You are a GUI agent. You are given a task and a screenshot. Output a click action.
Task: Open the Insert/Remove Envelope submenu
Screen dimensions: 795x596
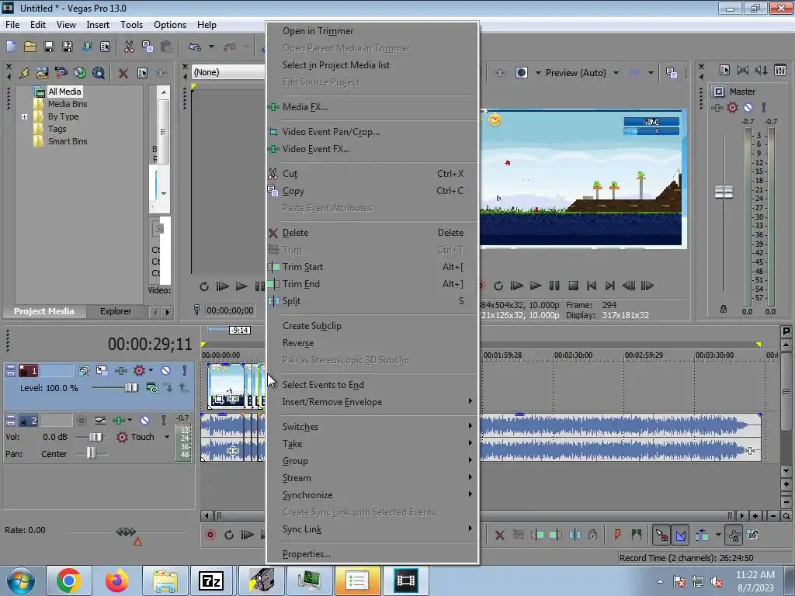click(x=373, y=402)
